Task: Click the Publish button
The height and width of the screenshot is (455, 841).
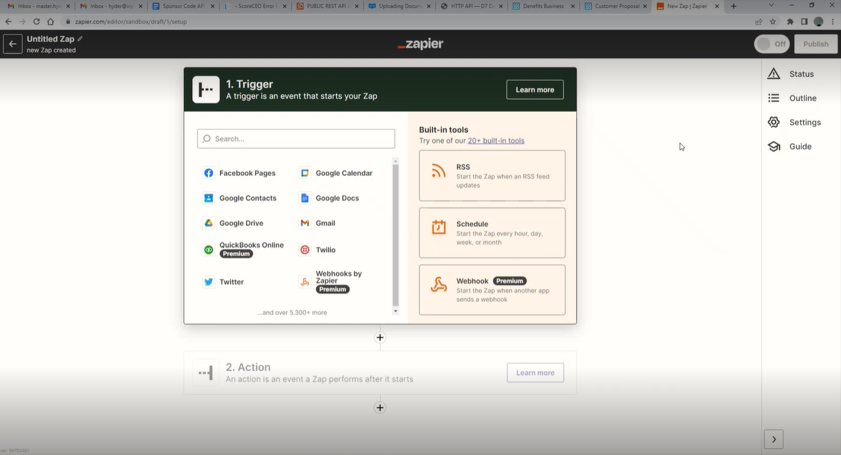Action: pyautogui.click(x=816, y=44)
